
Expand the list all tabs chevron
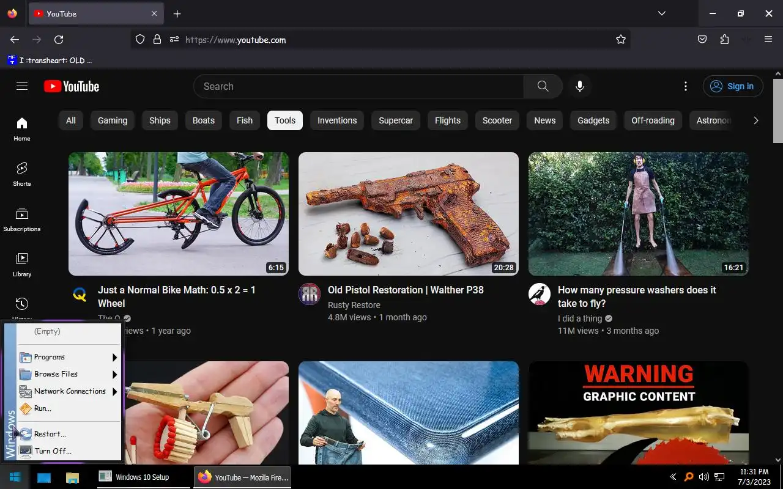pyautogui.click(x=661, y=13)
